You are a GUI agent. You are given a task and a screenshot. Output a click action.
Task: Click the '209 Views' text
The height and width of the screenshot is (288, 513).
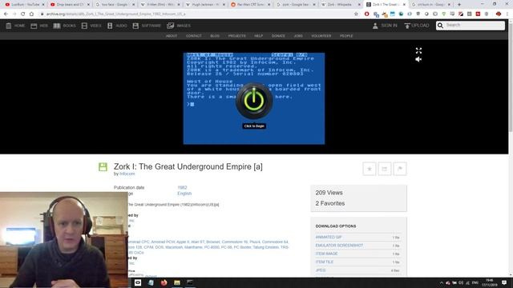[329, 193]
